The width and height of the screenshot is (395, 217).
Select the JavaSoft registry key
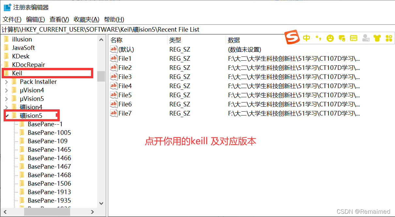click(23, 48)
